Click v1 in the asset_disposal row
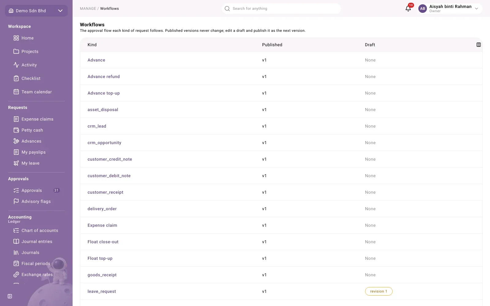The height and width of the screenshot is (306, 490). click(264, 110)
